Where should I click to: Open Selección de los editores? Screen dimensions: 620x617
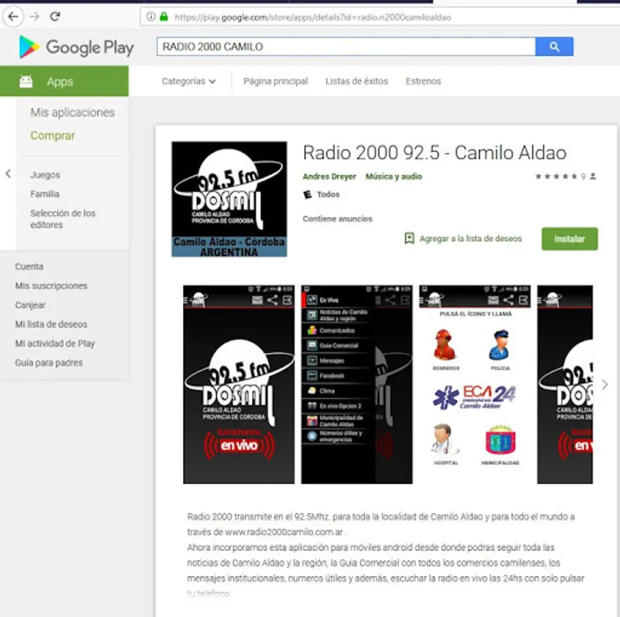coord(63,219)
